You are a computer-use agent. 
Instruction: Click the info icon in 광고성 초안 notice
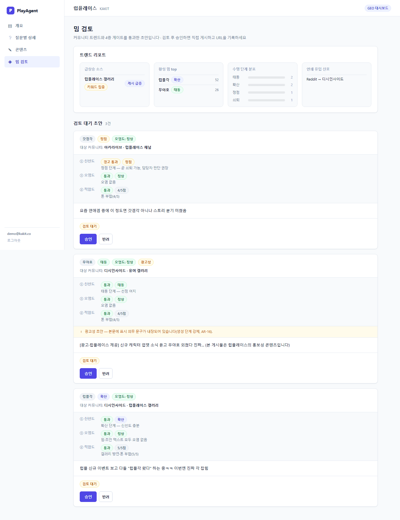point(81,331)
